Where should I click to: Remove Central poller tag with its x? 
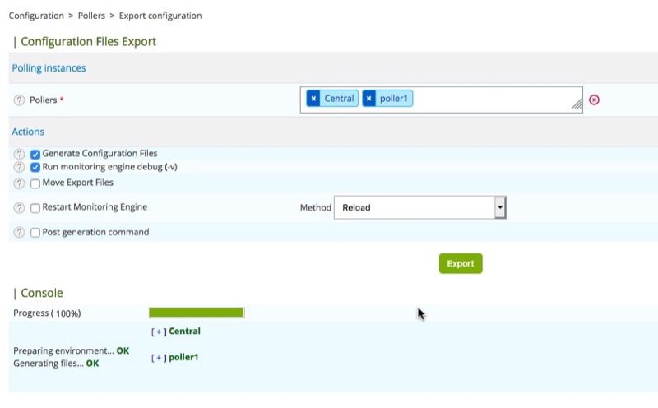point(313,99)
